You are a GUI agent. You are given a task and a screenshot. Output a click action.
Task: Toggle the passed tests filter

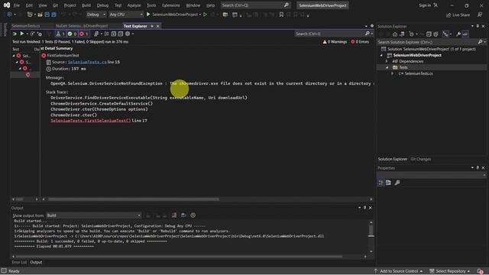click(x=72, y=34)
